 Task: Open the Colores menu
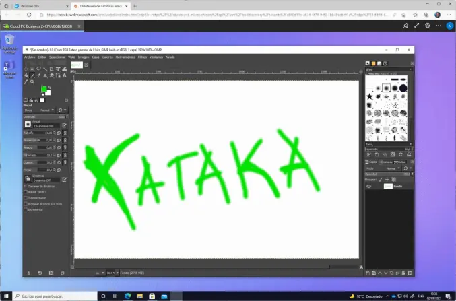[107, 57]
